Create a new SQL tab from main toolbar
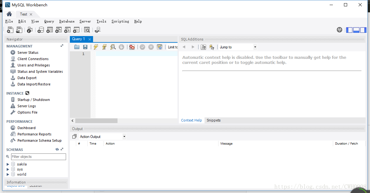370x193 pixels. tap(10, 30)
